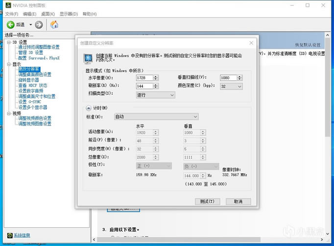
Task: Click the green Back arrow icon
Action: pyautogui.click(x=10, y=24)
